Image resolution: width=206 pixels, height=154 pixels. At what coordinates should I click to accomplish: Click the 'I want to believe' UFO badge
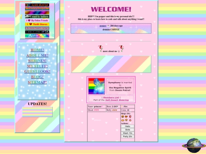(x=37, y=16)
